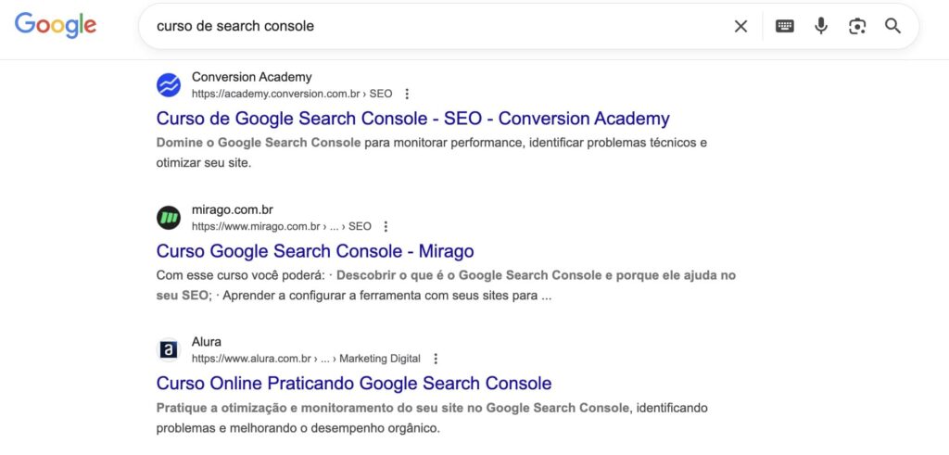949x455 pixels.
Task: Open more options for Conversion Academy result
Action: (x=407, y=94)
